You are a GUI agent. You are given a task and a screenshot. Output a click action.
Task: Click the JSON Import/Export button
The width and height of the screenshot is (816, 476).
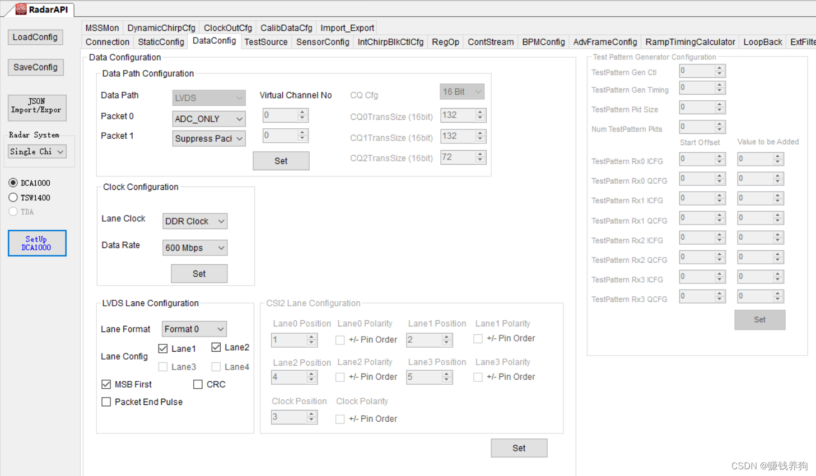click(x=37, y=108)
